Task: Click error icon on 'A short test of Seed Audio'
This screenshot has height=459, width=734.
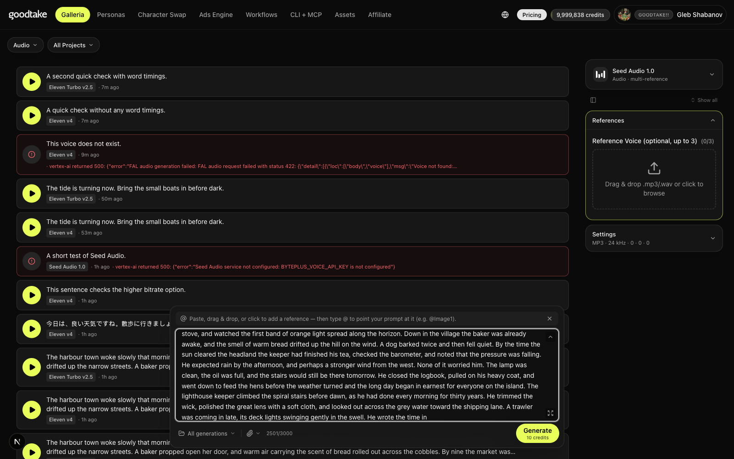Action: (x=32, y=261)
